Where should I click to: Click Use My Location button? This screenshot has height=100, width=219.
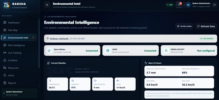[x=184, y=26]
